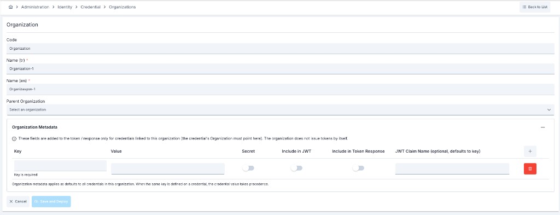Focus the Name (en) input field
The height and width of the screenshot is (215, 560).
tap(280, 89)
